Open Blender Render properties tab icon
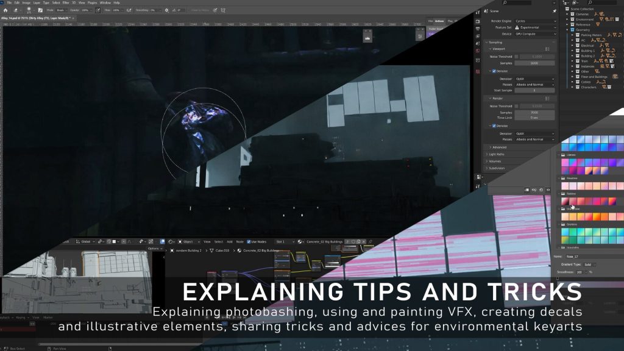Image resolution: width=624 pixels, height=351 pixels. tap(478, 21)
